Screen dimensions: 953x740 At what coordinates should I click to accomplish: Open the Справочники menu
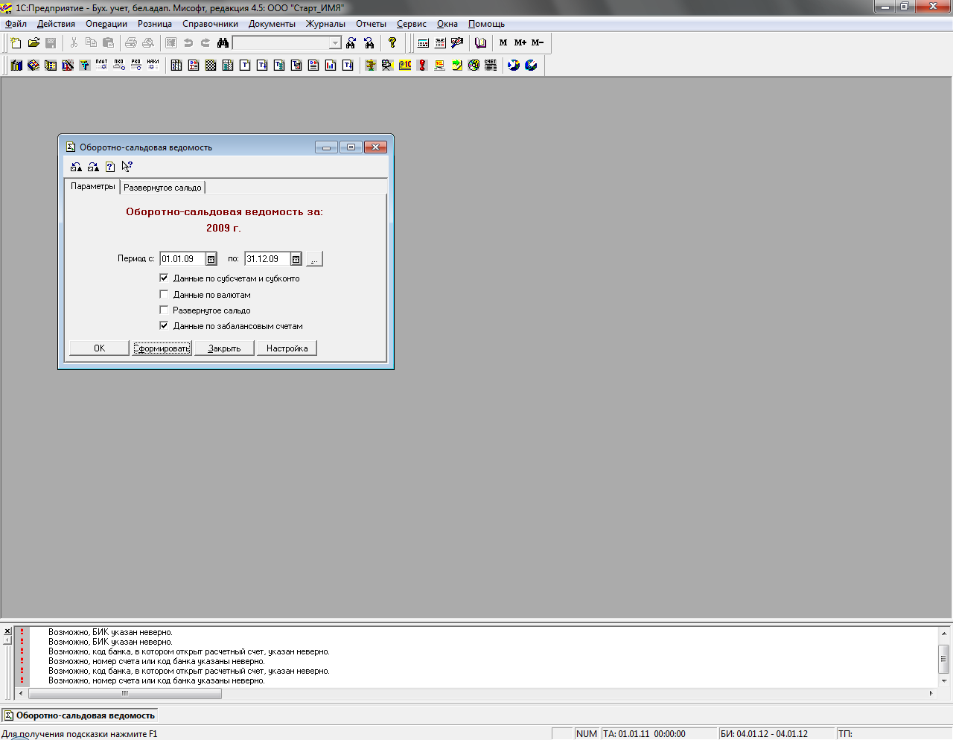click(211, 24)
